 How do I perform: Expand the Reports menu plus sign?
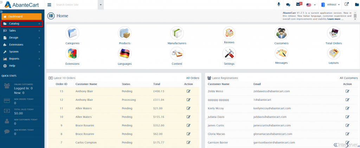pos(39,59)
